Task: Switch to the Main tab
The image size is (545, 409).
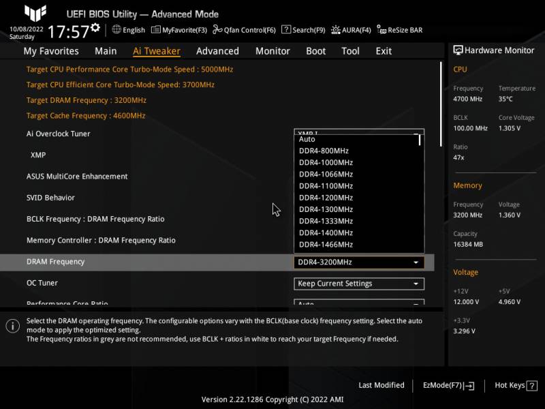Action: [x=106, y=51]
